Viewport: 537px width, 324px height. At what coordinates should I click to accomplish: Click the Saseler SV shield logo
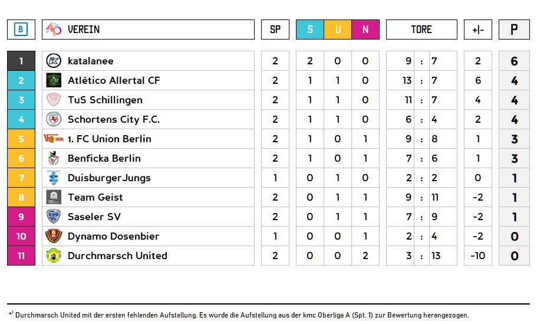click(54, 217)
